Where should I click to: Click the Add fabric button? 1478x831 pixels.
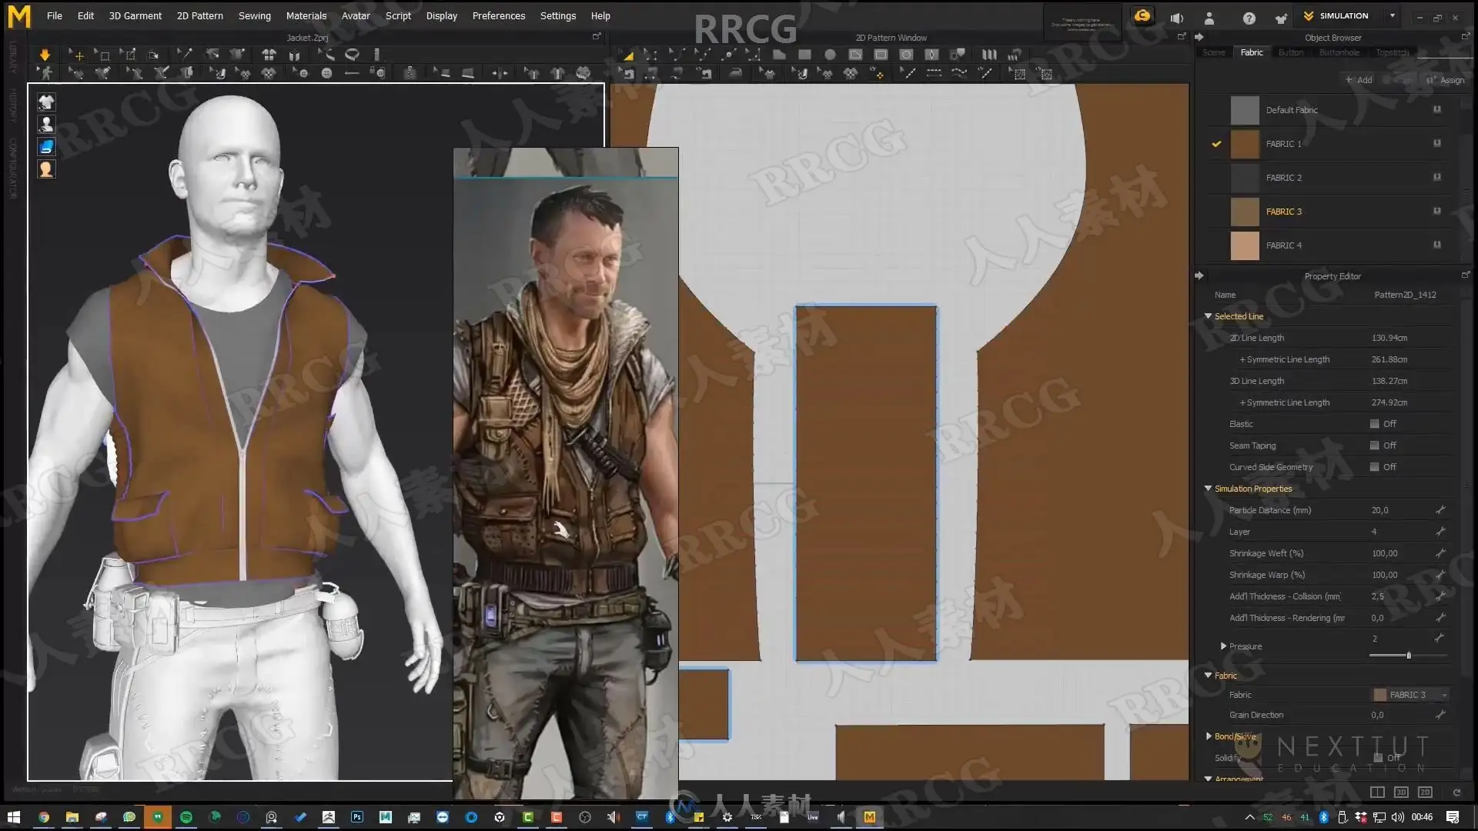[x=1359, y=80]
